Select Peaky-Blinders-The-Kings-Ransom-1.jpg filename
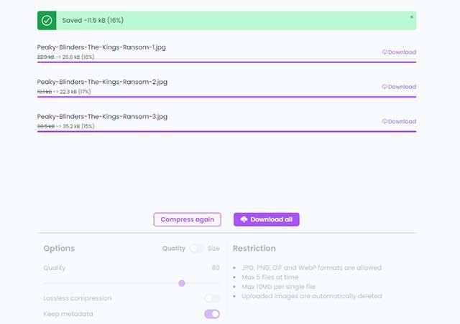Screen dimensions: 460x324 pos(102,47)
